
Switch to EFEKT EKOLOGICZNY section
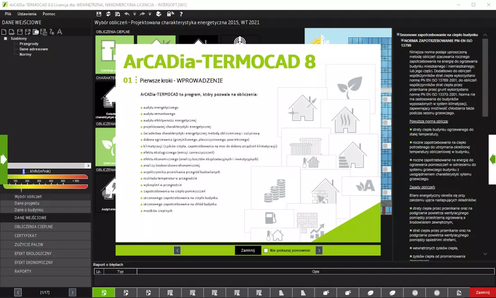(x=46, y=253)
